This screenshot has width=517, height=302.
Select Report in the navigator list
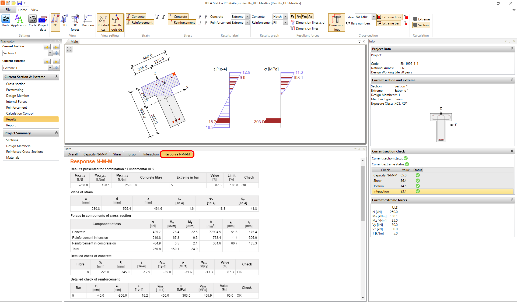click(x=11, y=125)
